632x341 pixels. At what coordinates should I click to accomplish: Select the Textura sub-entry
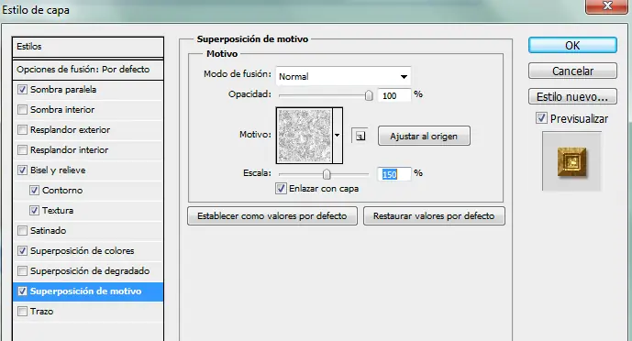pyautogui.click(x=58, y=210)
